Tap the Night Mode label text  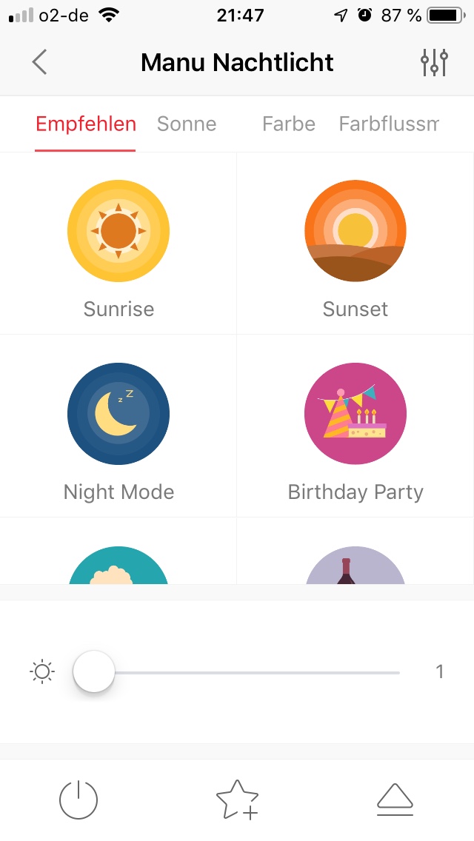[x=118, y=492]
